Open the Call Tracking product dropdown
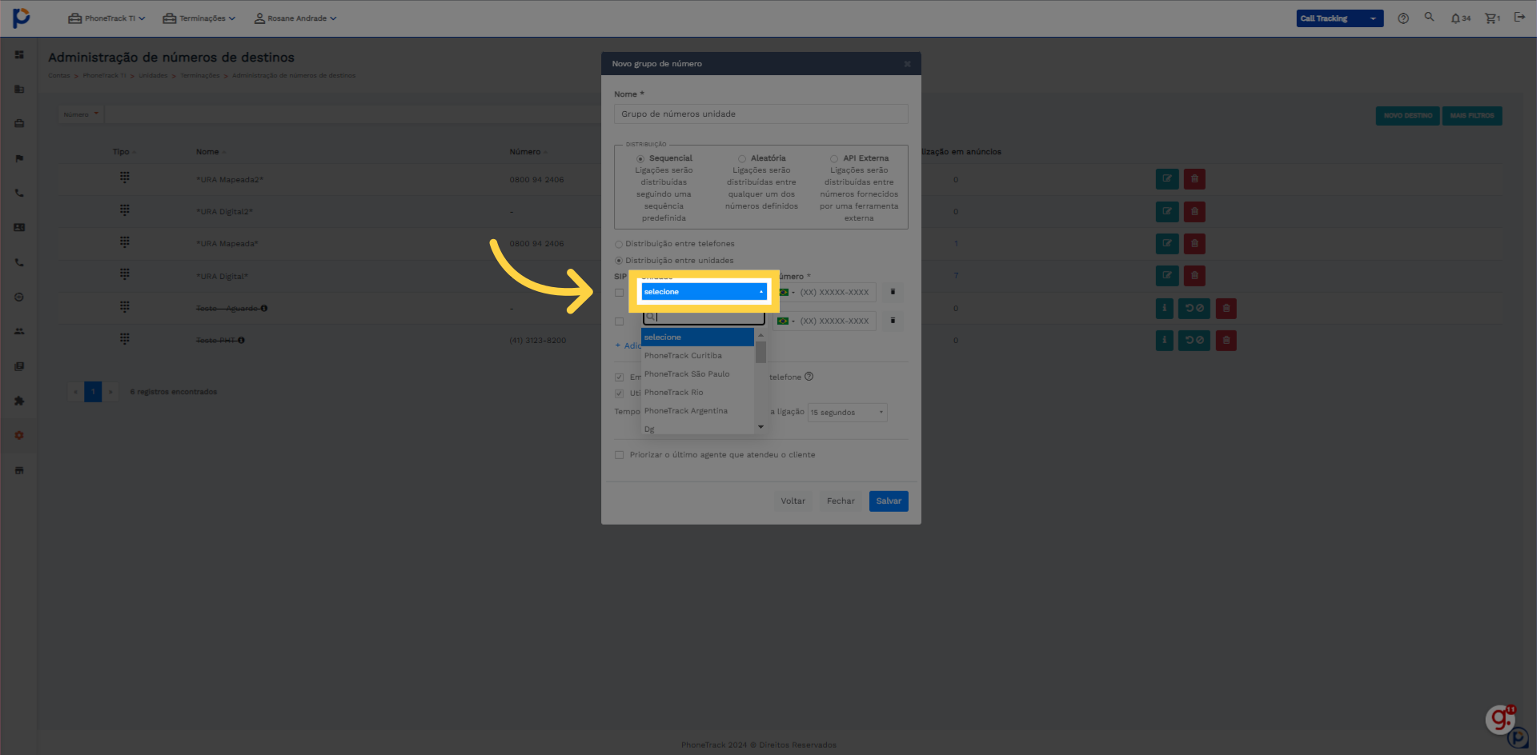The width and height of the screenshot is (1537, 755). 1339,18
